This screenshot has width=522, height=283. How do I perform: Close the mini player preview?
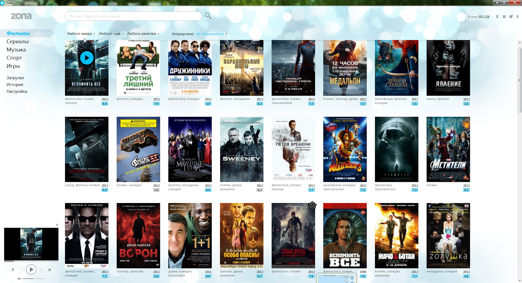coord(57,225)
